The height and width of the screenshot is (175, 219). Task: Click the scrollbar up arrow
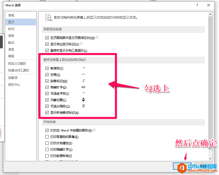pos(210,14)
